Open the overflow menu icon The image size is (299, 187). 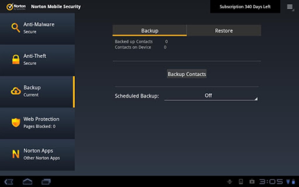coord(290,7)
